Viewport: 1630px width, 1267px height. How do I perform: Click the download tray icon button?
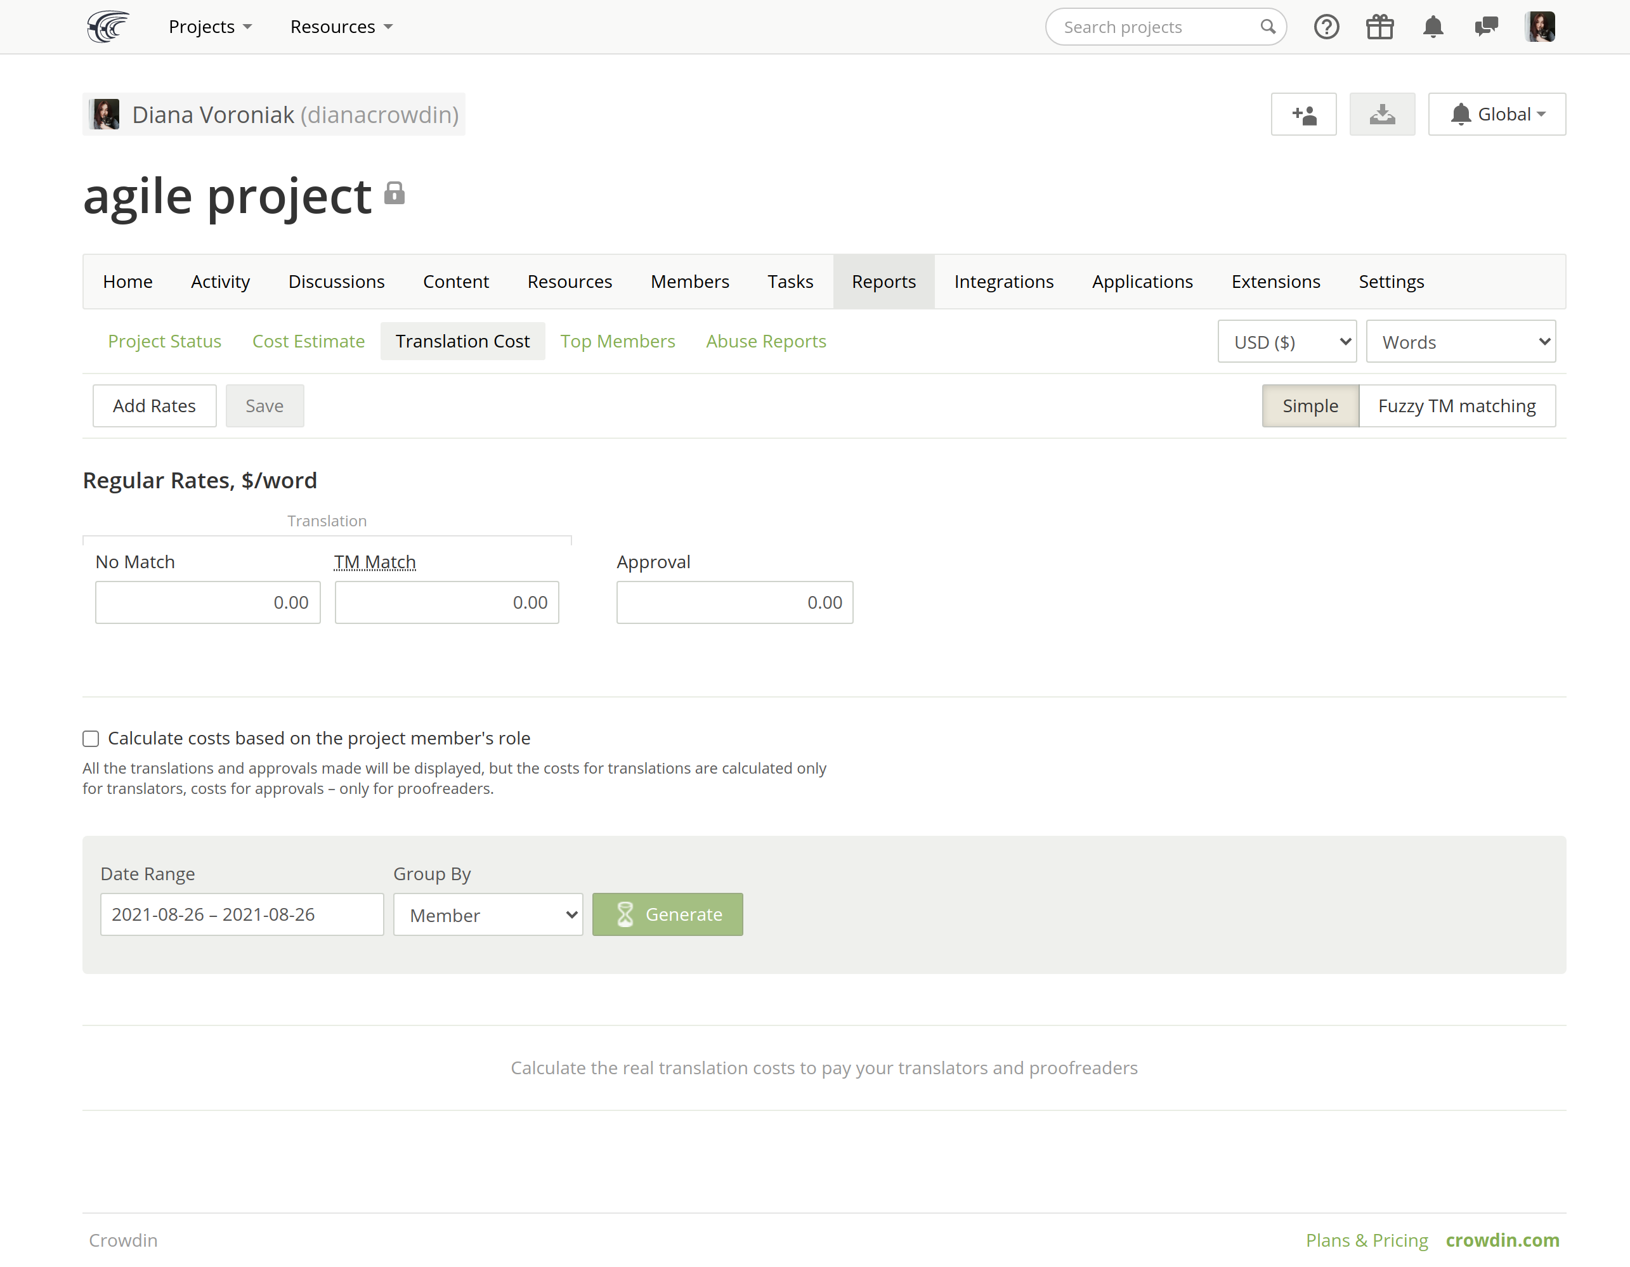tap(1381, 114)
